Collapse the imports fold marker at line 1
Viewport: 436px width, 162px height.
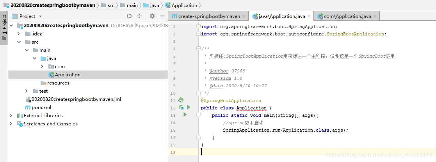tap(198, 26)
